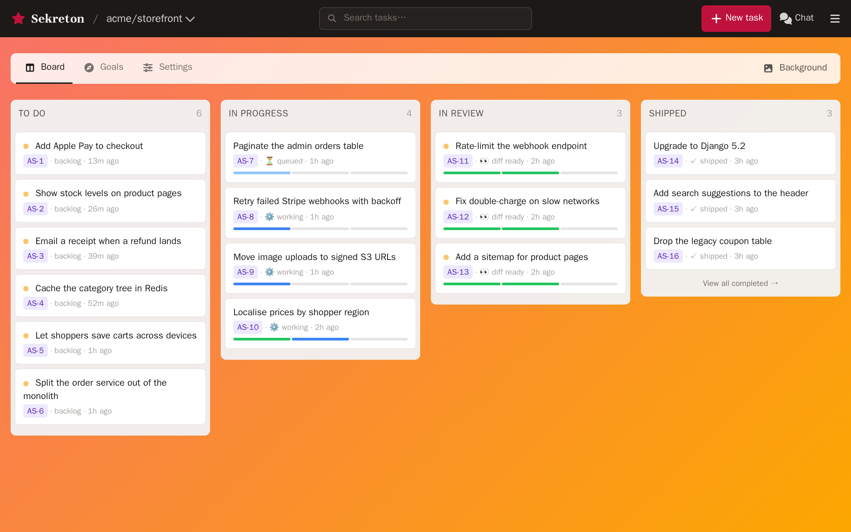Click the Background option
The width and height of the screenshot is (851, 532).
[795, 68]
